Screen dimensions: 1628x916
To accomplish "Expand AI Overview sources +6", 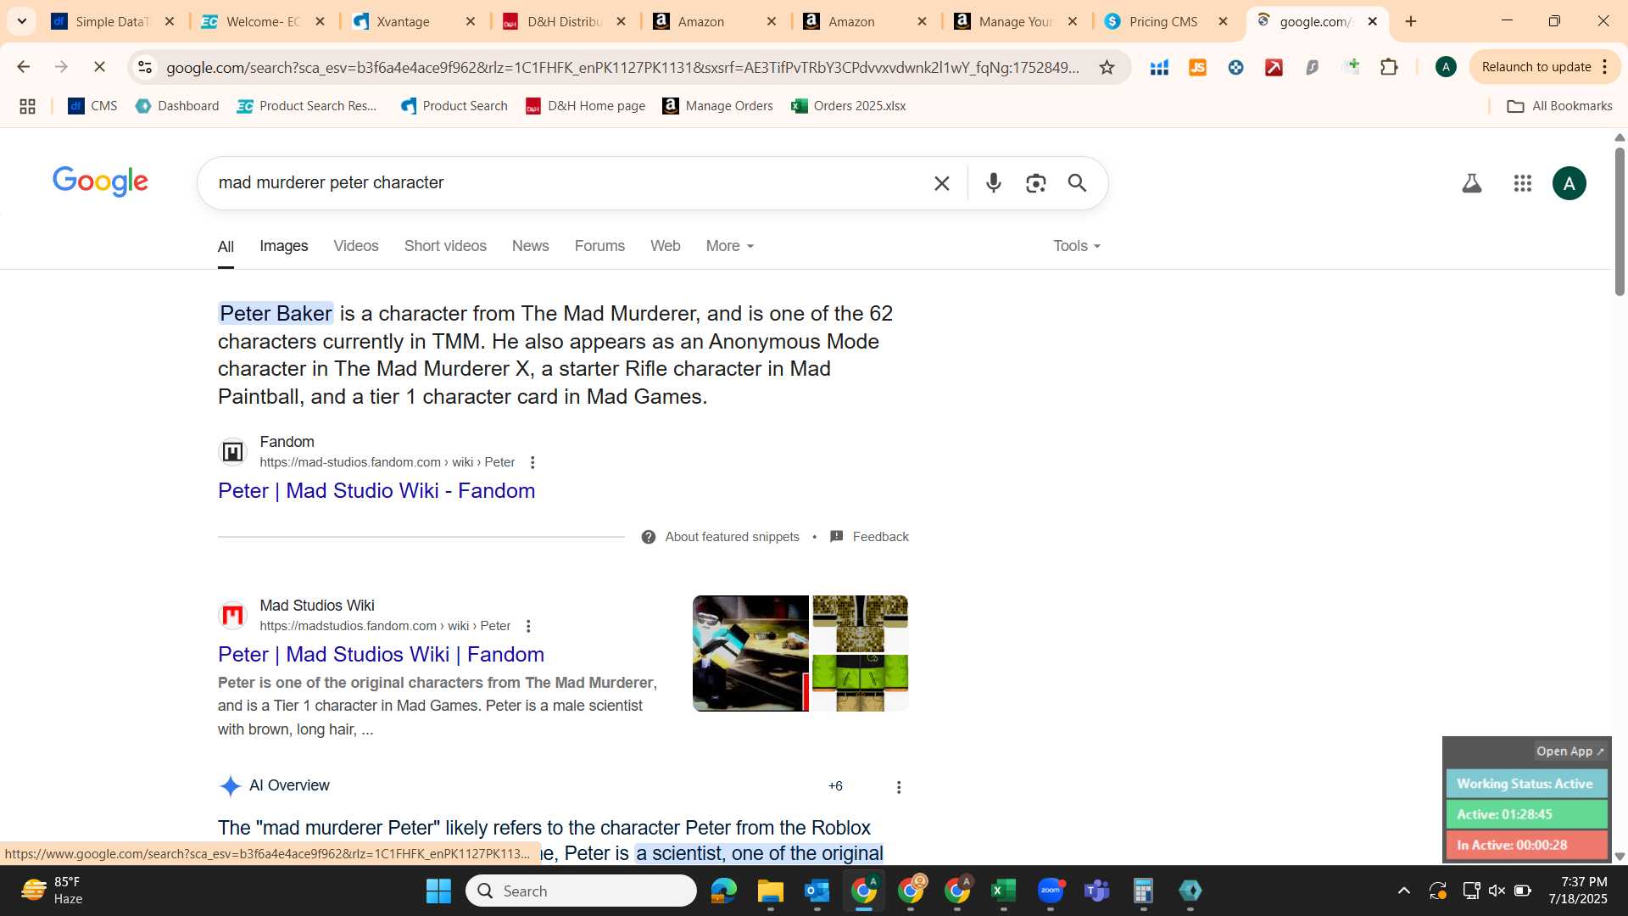I will (835, 786).
